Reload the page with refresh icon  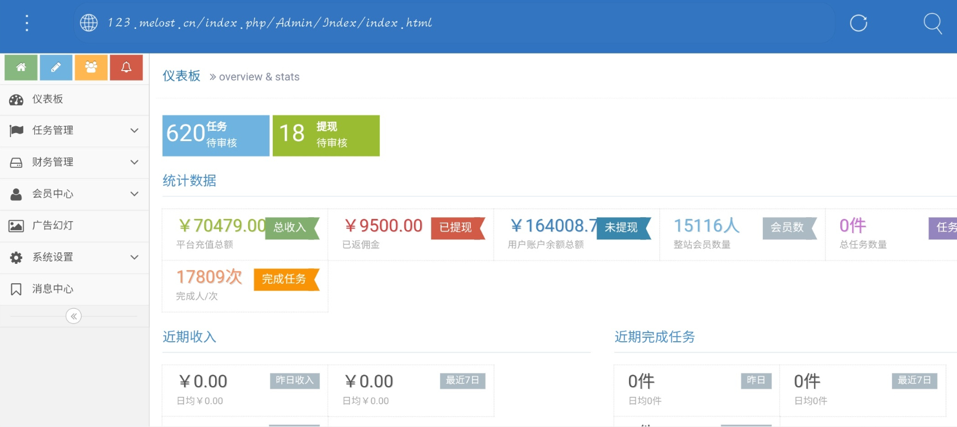(x=859, y=23)
